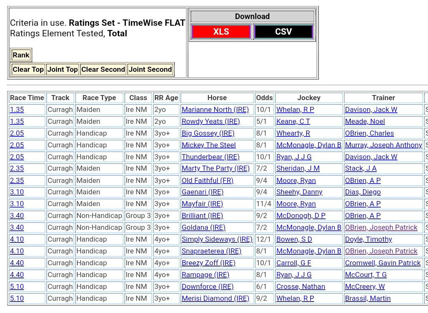Screen dimensions: 428x313
Task: Download results as XLS file
Action: point(221,32)
